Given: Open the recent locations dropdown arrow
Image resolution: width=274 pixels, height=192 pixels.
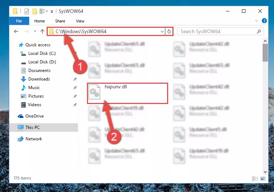Looking at the screenshot, I should pyautogui.click(x=35, y=31).
